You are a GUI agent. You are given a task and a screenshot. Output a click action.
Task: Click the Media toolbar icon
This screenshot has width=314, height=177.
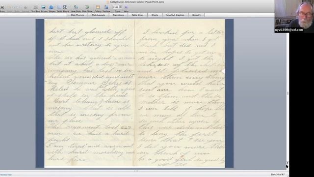point(65,7)
